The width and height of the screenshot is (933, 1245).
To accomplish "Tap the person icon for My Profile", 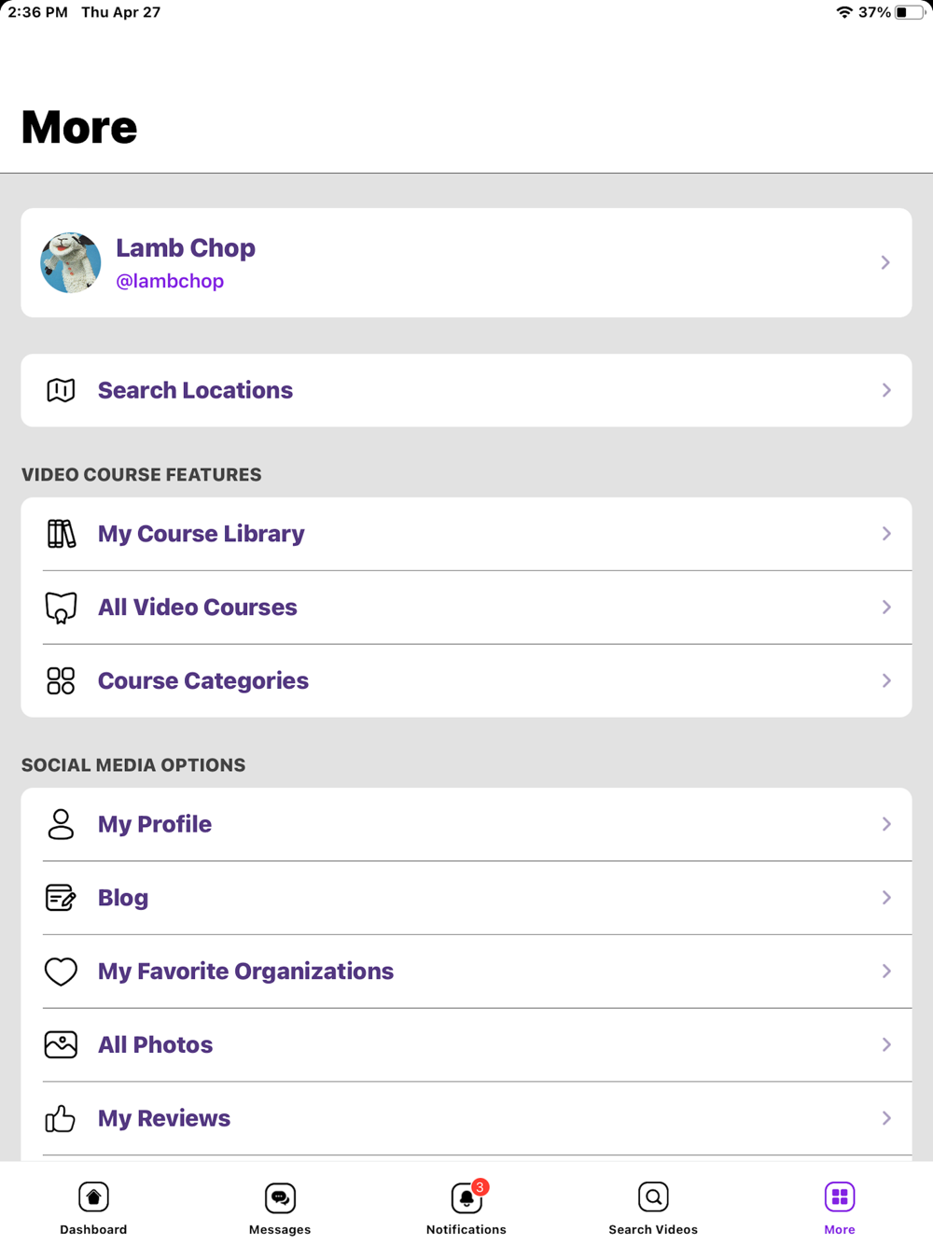I will (x=61, y=824).
